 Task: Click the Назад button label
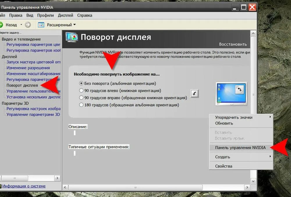pyautogui.click(x=11, y=25)
